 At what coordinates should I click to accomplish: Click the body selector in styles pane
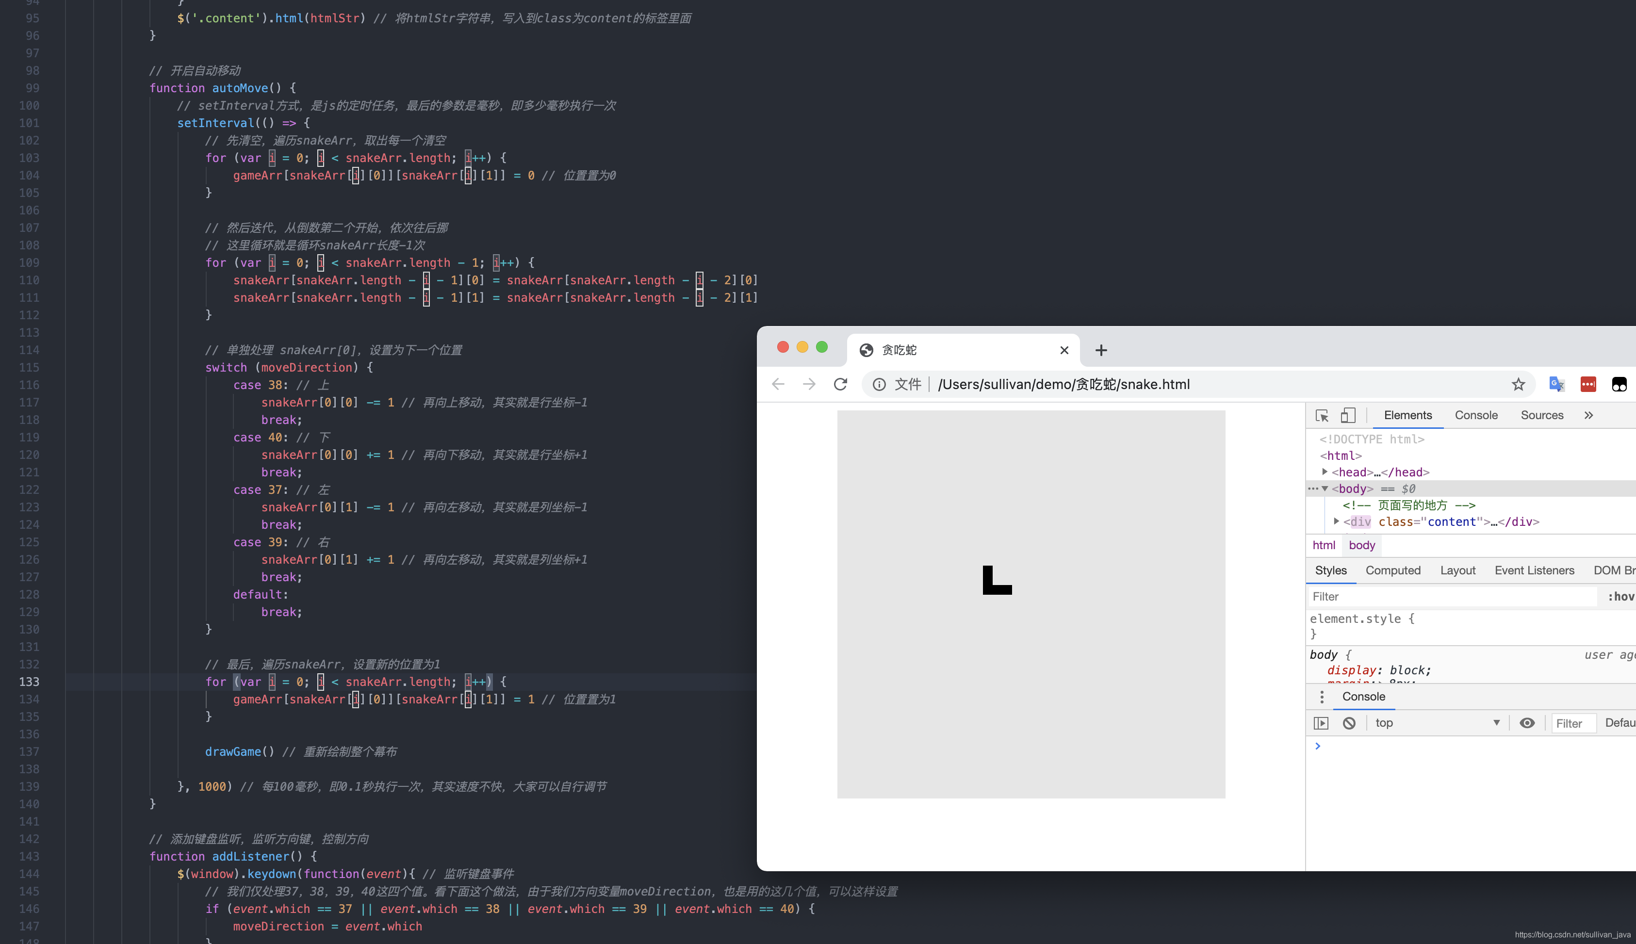(x=1324, y=655)
